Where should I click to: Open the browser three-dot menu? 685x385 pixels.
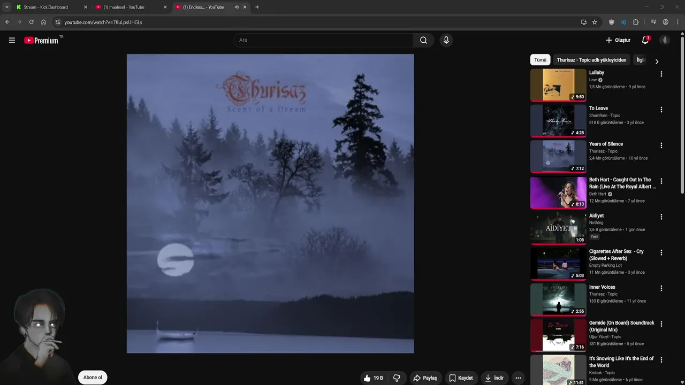tap(678, 22)
